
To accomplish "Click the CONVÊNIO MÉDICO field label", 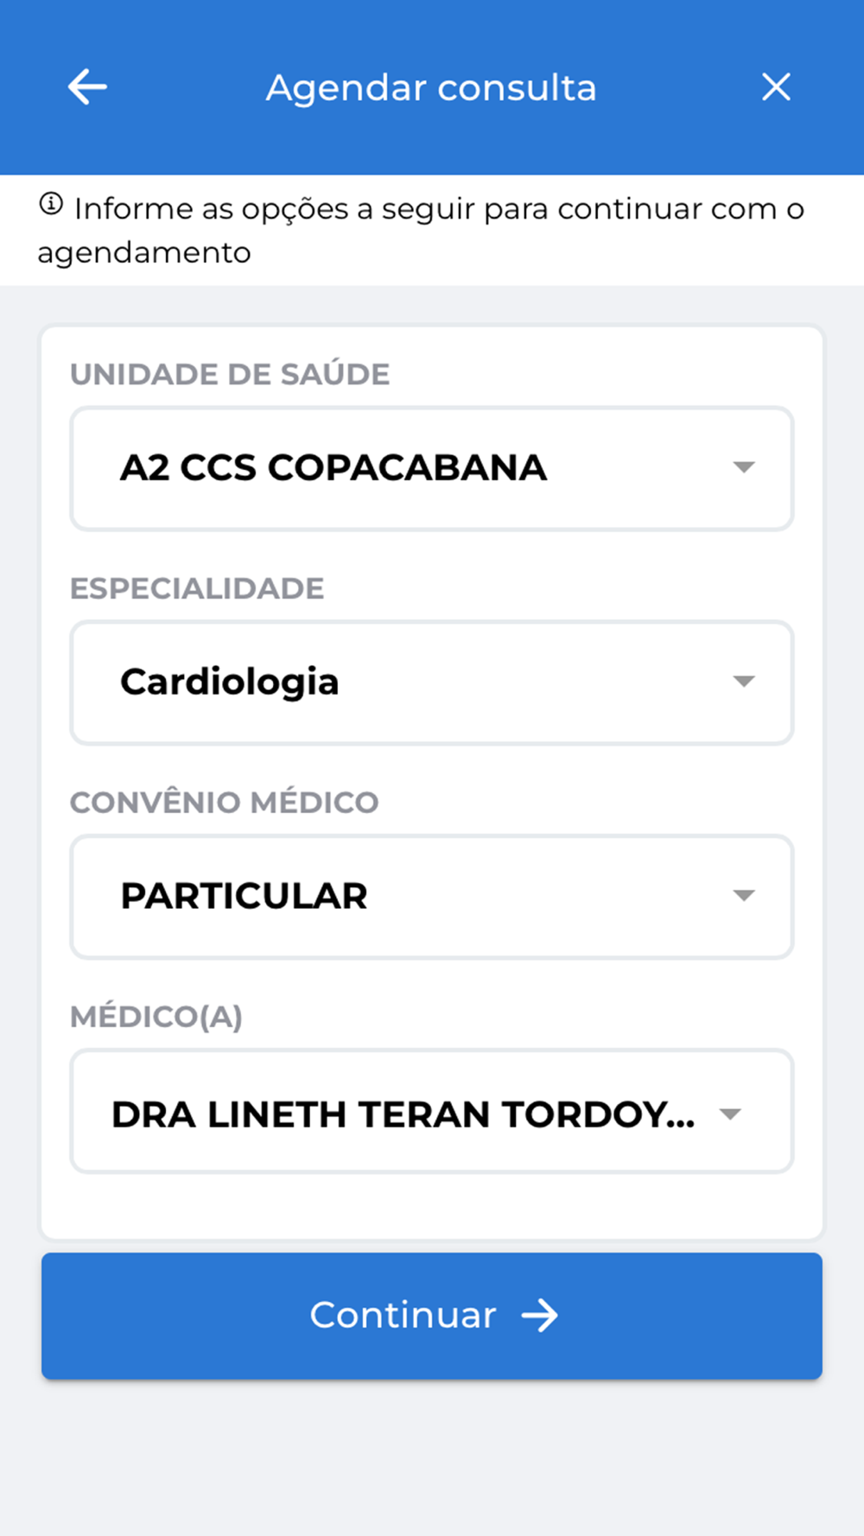I will (x=225, y=803).
